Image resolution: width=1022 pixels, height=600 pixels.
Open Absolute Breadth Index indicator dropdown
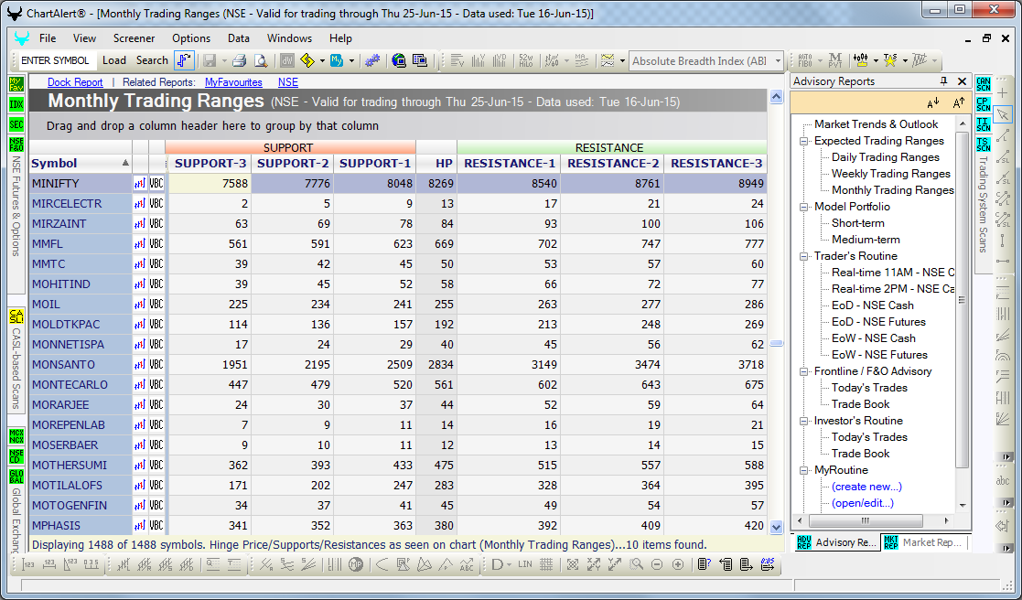777,60
